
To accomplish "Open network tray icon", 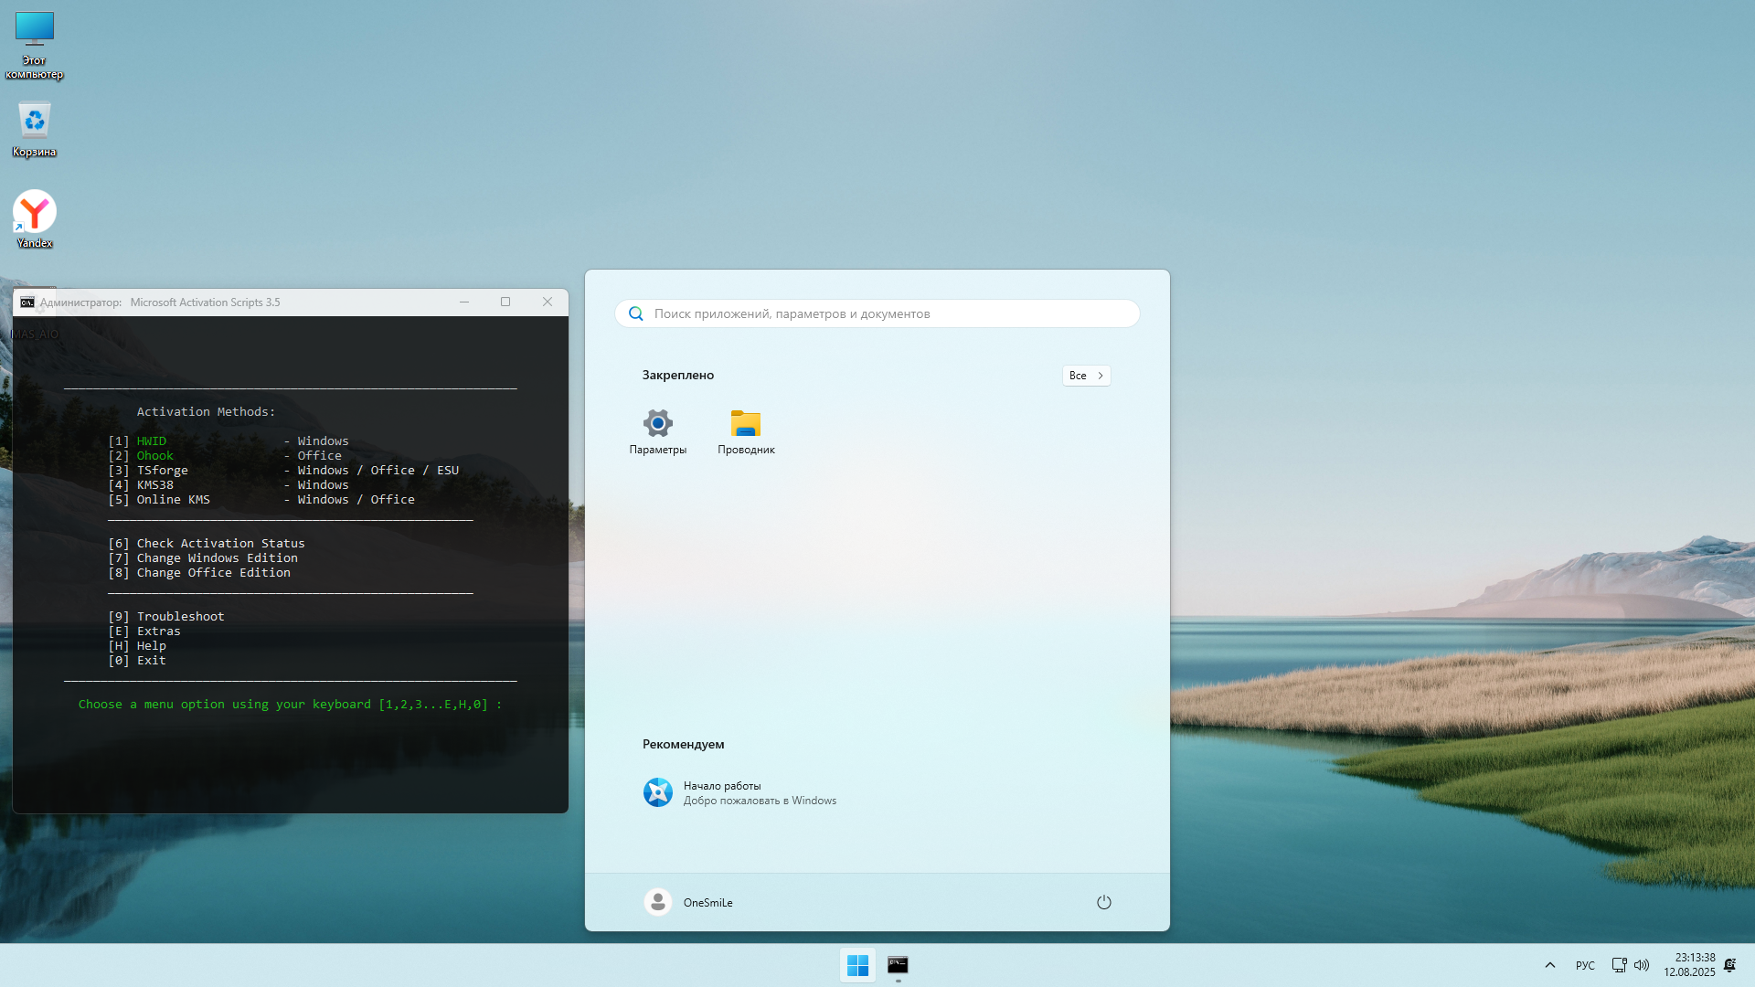I will pyautogui.click(x=1619, y=965).
